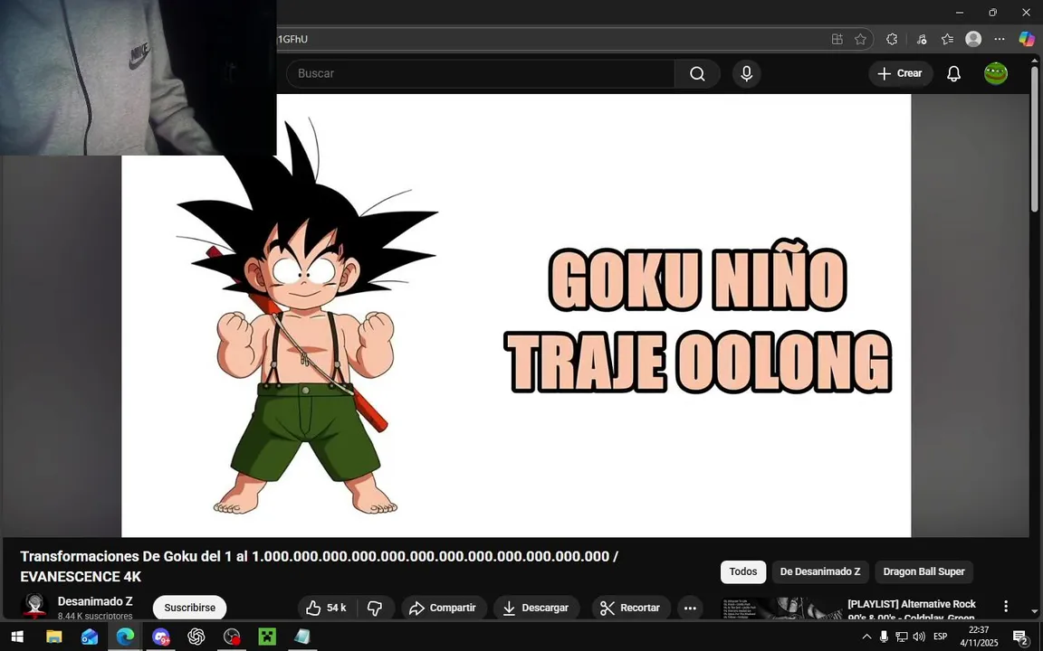Click the Compartir share button
The image size is (1043, 651).
point(443,608)
